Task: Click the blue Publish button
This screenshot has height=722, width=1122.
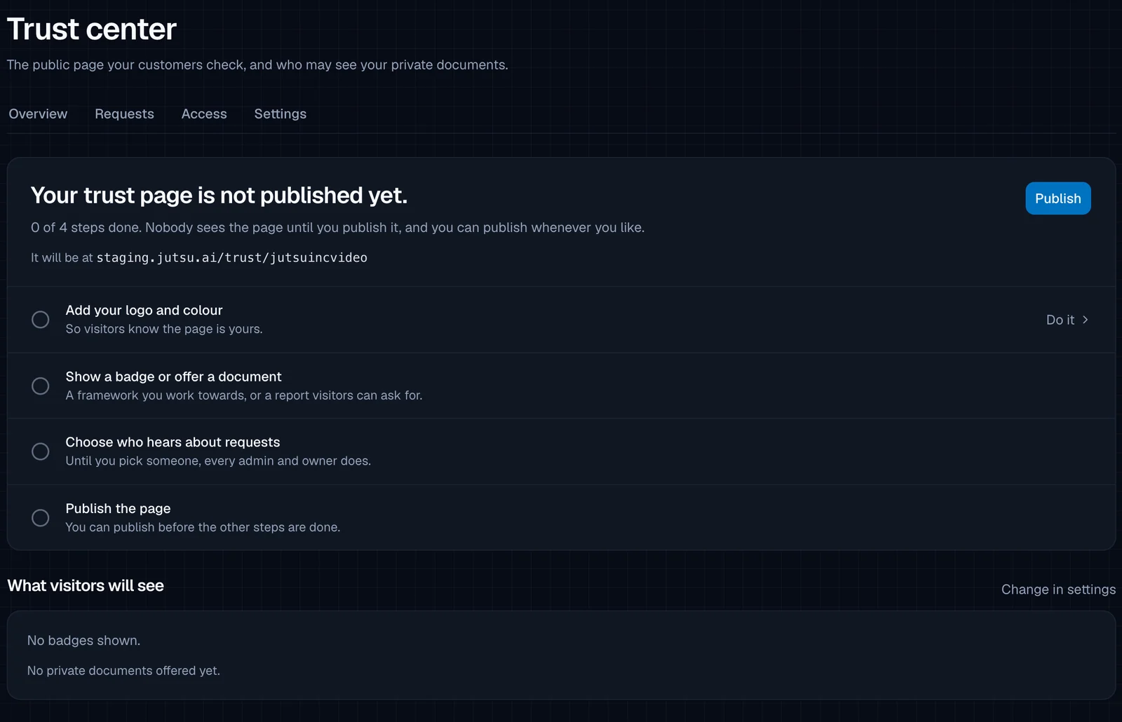Action: coord(1057,198)
